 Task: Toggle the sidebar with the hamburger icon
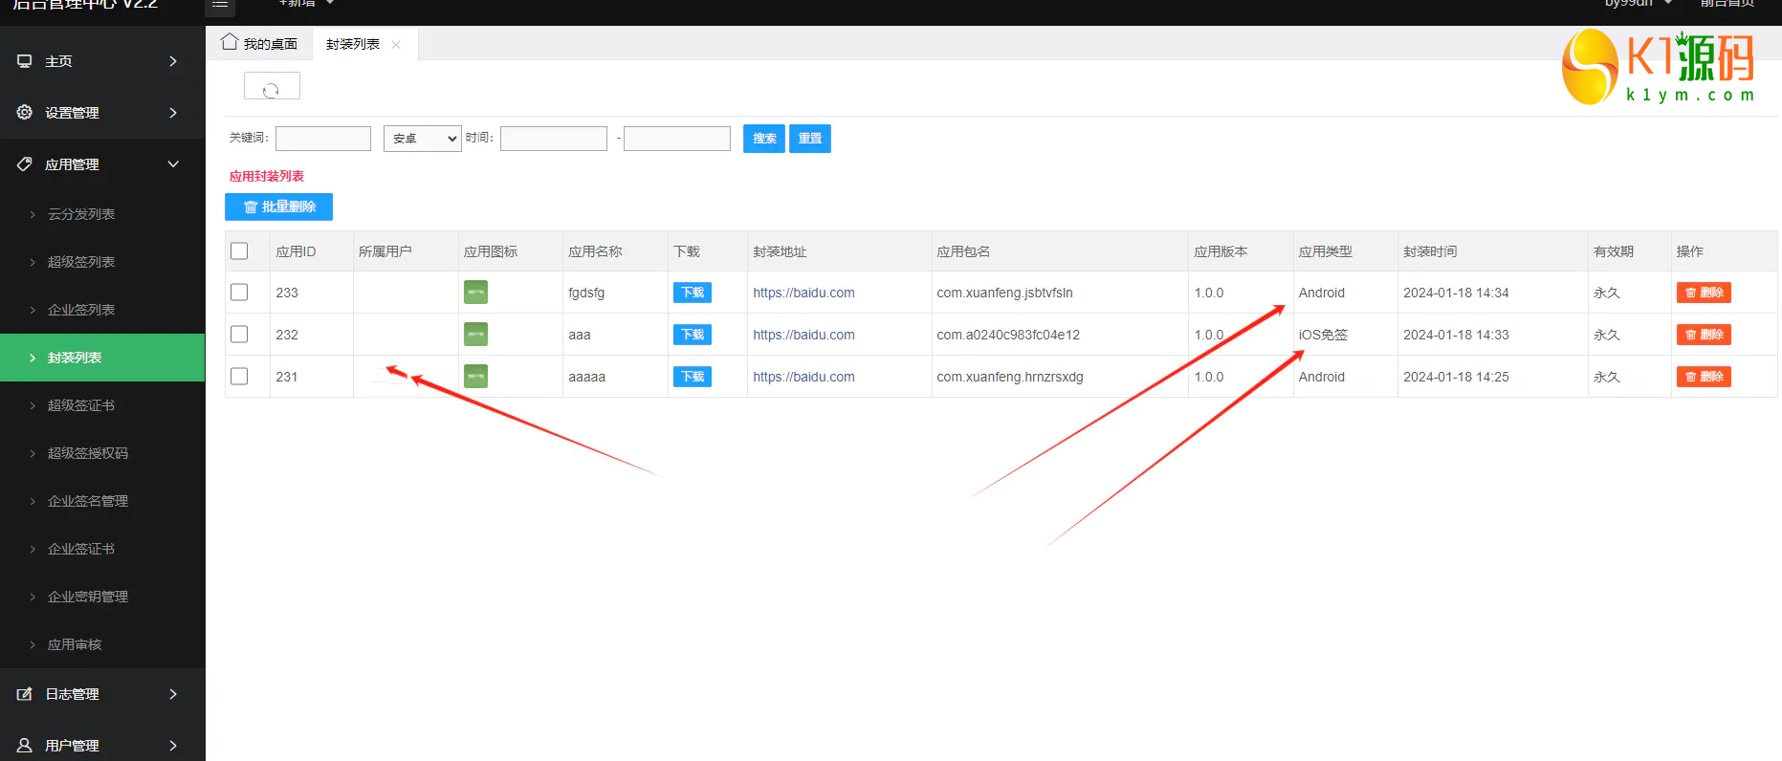[220, 6]
